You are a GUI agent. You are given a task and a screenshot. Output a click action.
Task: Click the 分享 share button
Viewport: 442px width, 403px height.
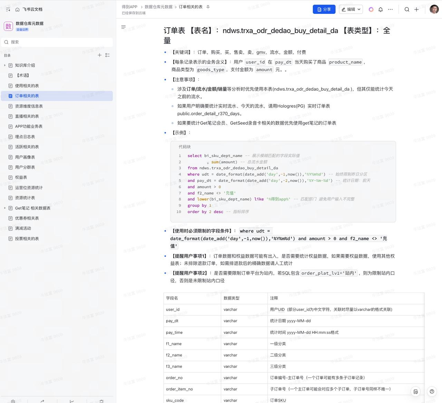point(324,9)
